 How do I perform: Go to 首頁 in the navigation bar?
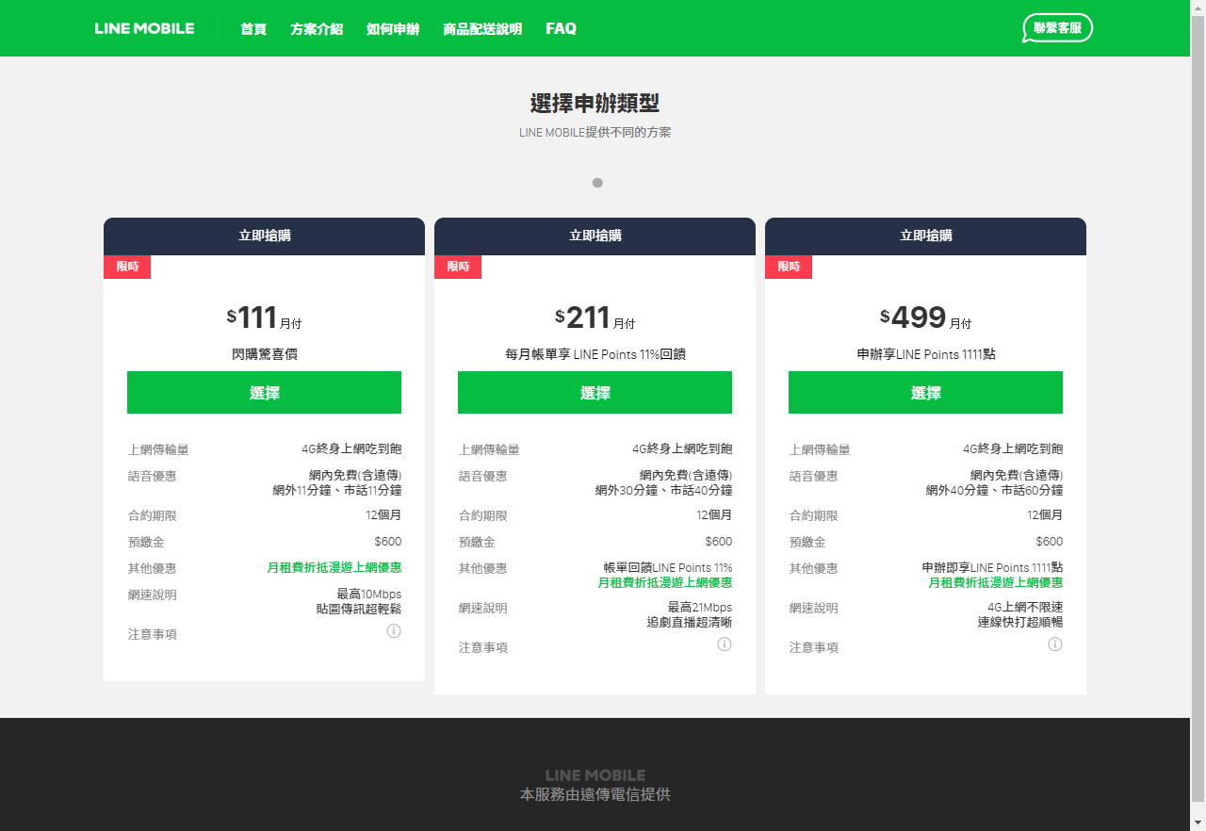[x=253, y=28]
